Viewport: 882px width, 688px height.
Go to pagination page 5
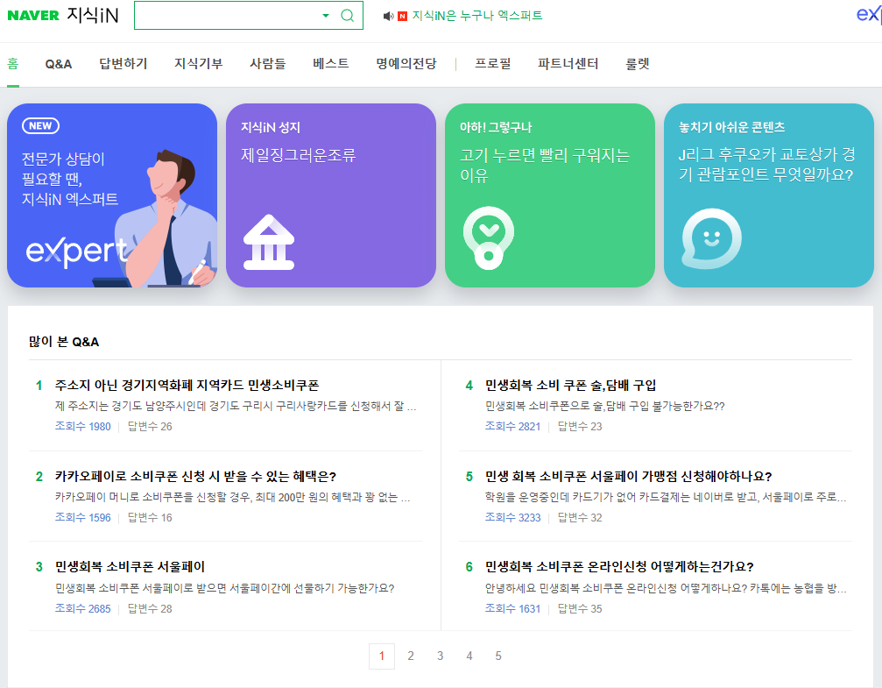pyautogui.click(x=498, y=656)
